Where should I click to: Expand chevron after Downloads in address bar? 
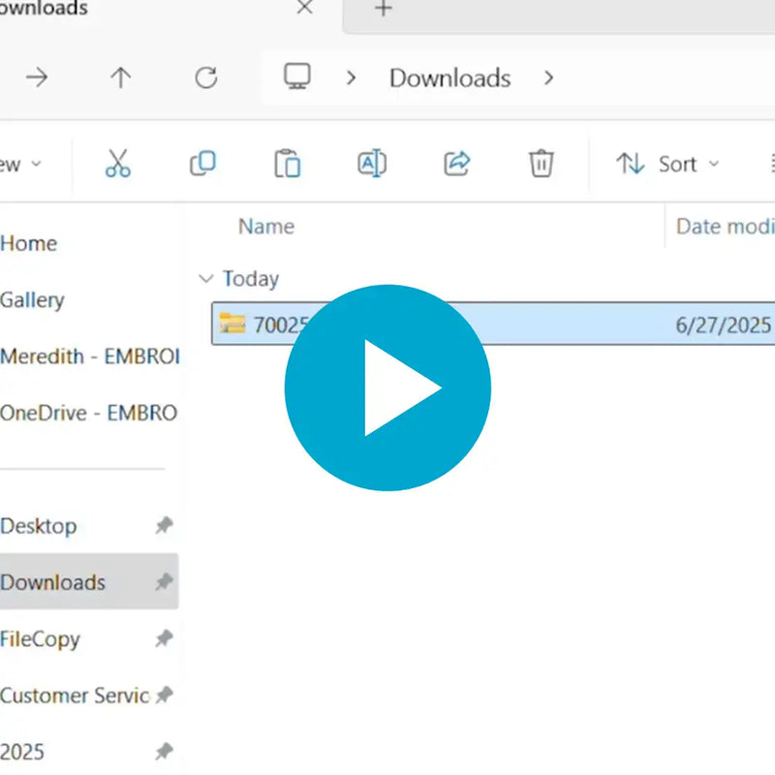(549, 77)
